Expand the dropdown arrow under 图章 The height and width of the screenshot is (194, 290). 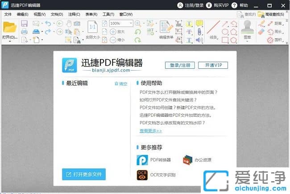point(247,41)
